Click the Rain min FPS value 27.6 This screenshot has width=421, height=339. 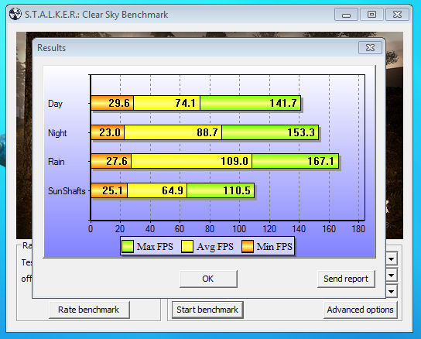point(117,161)
